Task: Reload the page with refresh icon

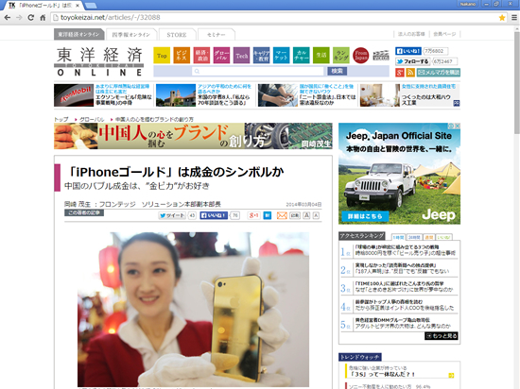Action: [31, 18]
